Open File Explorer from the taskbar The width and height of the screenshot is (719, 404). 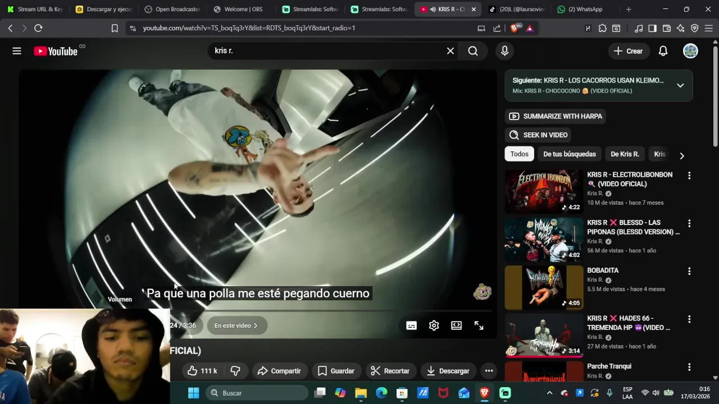click(361, 393)
